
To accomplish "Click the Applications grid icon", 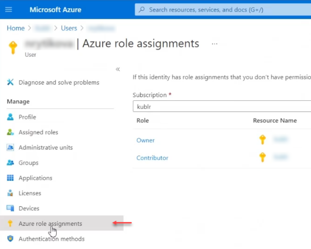I will (10, 178).
